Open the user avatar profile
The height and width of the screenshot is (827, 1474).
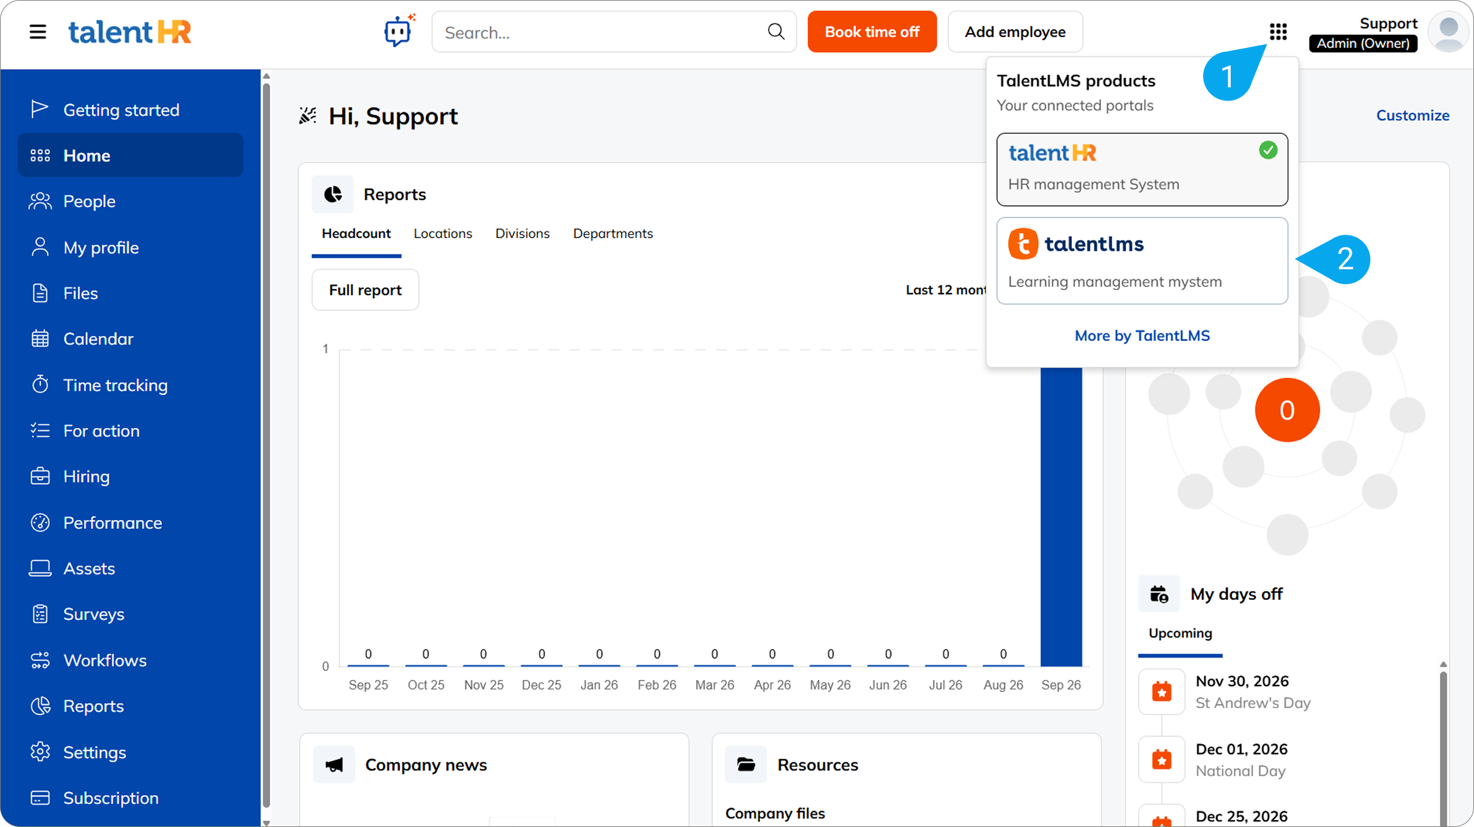click(x=1448, y=32)
